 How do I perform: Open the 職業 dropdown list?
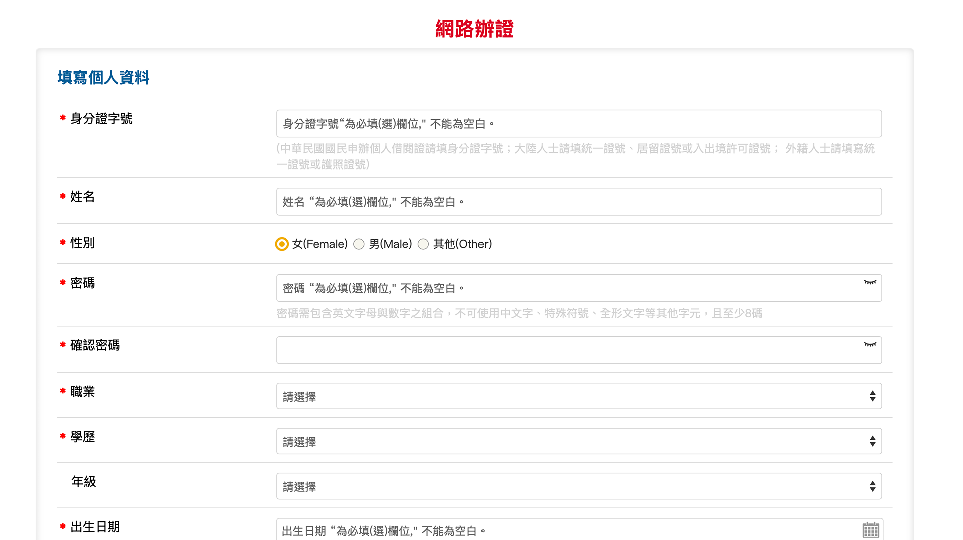(x=578, y=396)
